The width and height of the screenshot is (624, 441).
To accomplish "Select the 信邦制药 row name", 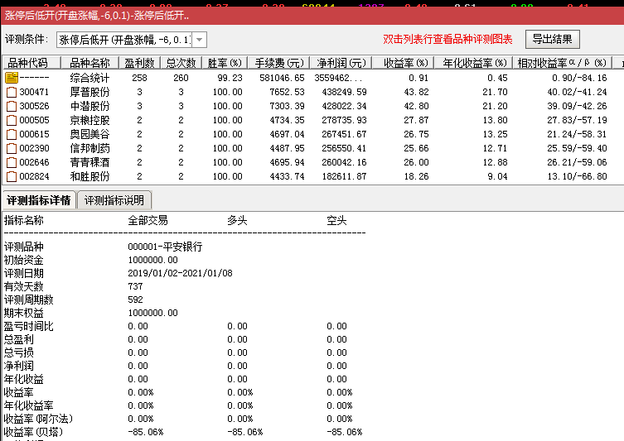I will coord(89,149).
